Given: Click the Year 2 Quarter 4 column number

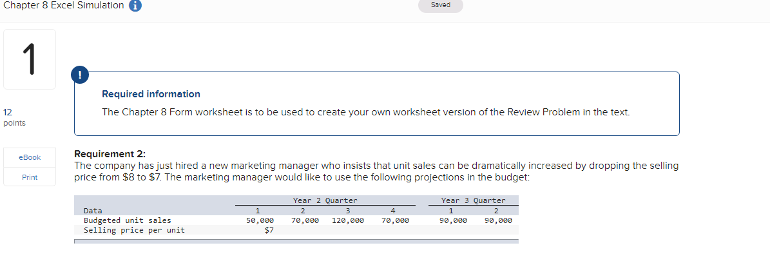Looking at the screenshot, I should pyautogui.click(x=392, y=211).
